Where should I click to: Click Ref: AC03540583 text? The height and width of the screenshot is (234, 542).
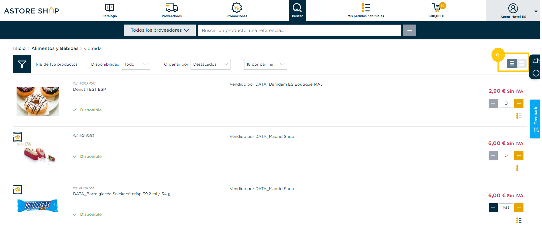tap(84, 83)
